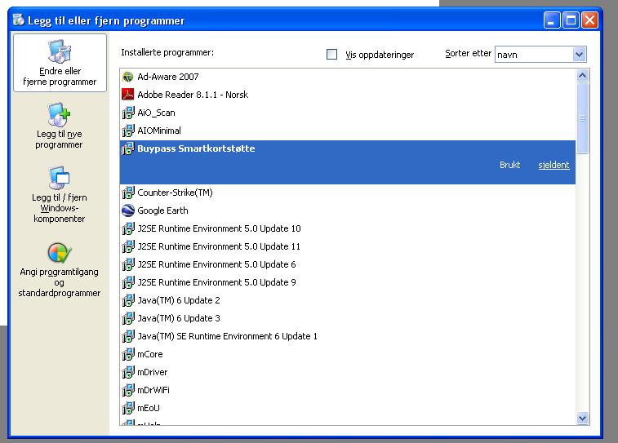Click the J2SE 5.0 Update 6 icon

pyautogui.click(x=128, y=264)
